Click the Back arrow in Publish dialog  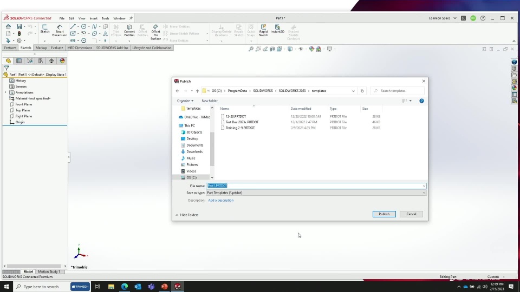[x=178, y=91]
